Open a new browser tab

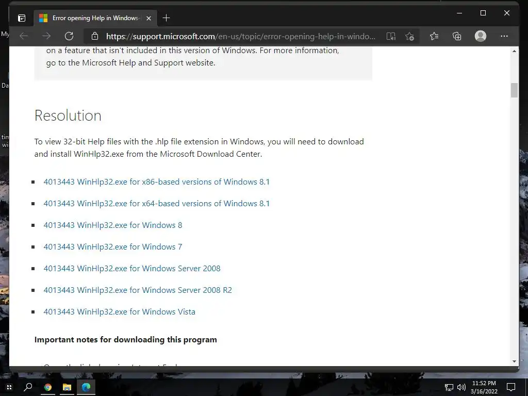(x=167, y=18)
